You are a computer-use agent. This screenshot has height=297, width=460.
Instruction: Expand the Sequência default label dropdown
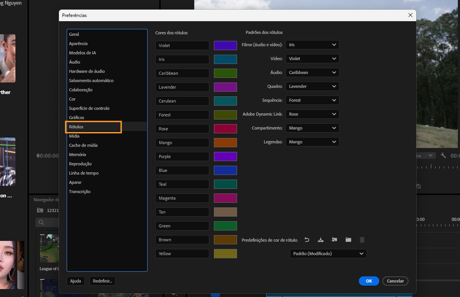313,100
